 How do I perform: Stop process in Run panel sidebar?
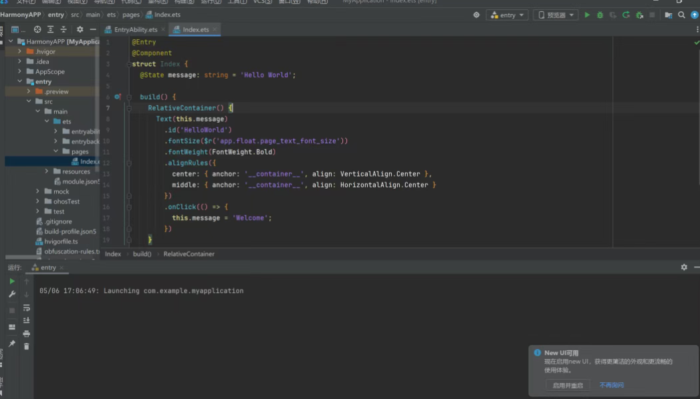tap(12, 310)
